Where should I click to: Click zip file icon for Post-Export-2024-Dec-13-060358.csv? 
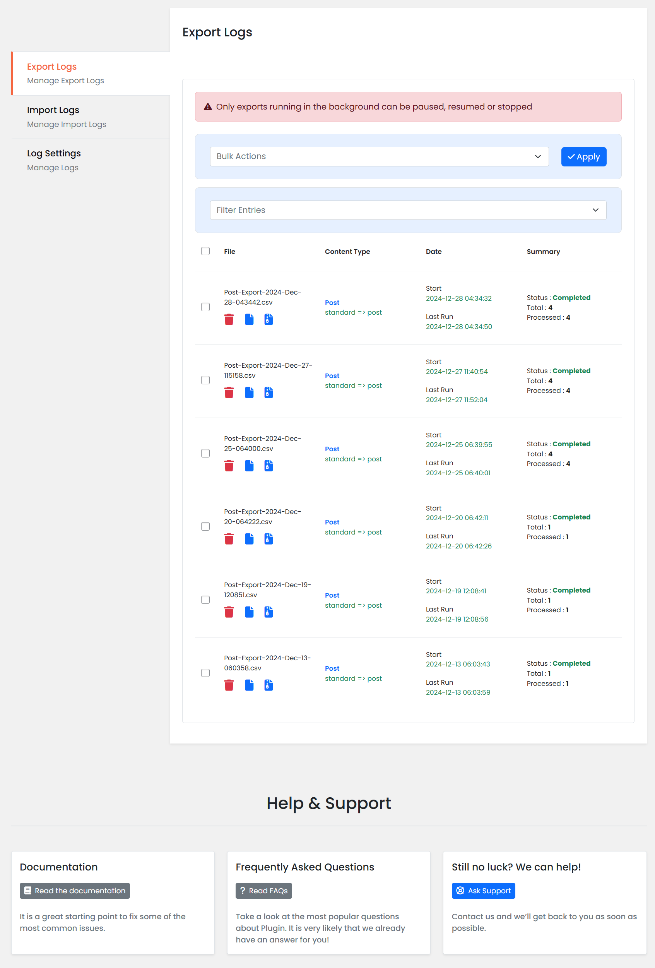[x=268, y=685]
